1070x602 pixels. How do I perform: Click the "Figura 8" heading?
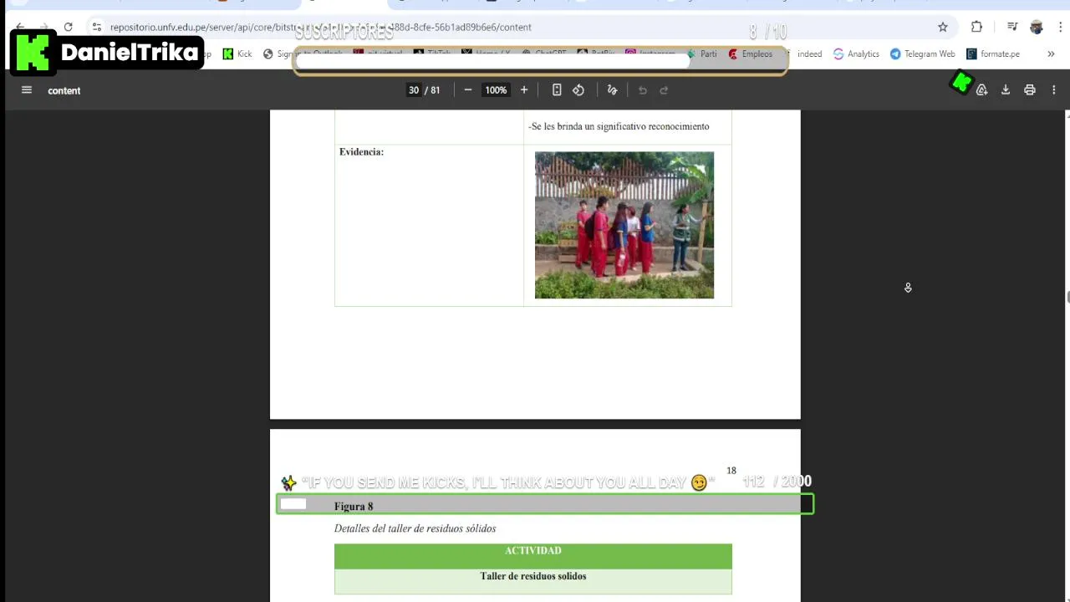[354, 507]
